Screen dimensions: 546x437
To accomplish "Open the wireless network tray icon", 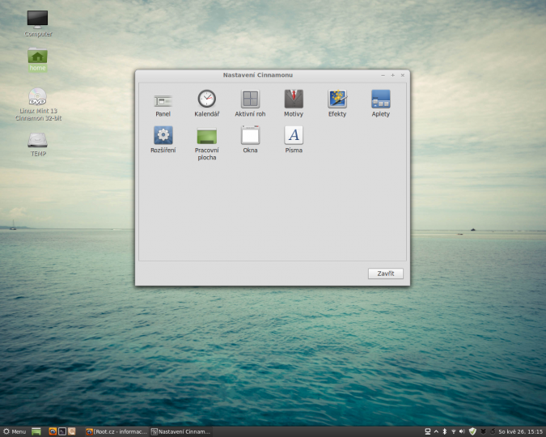I will 453,432.
